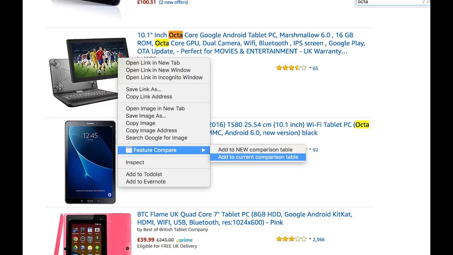
Task: Click 'Eligible for FREE UK Delivery' text
Action: (x=167, y=246)
